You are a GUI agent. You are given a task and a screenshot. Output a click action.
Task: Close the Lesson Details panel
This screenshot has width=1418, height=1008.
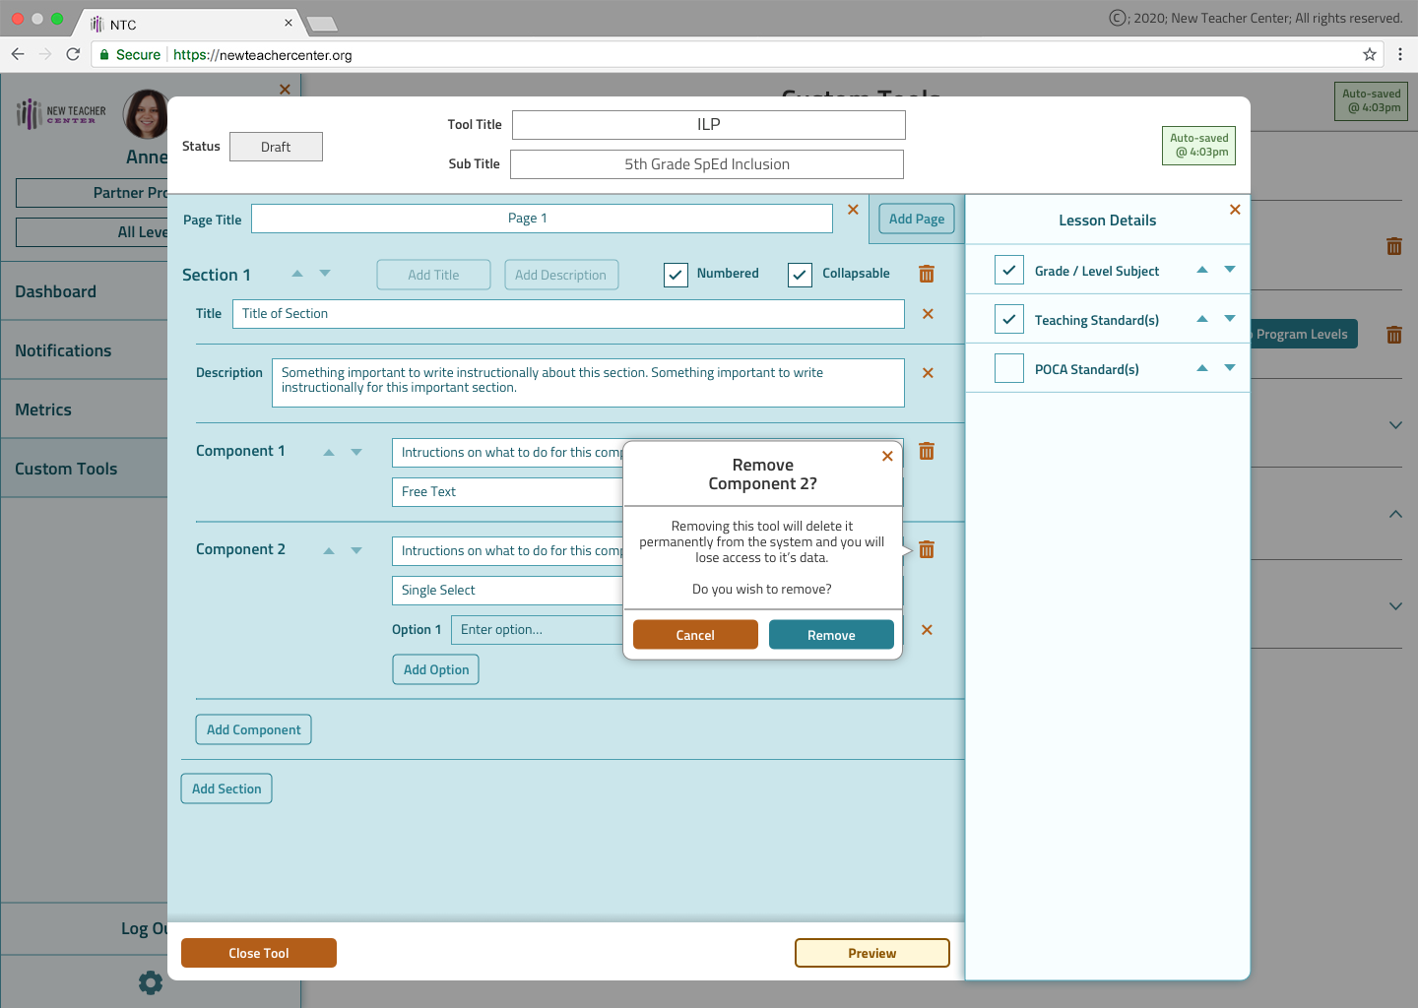click(1235, 210)
